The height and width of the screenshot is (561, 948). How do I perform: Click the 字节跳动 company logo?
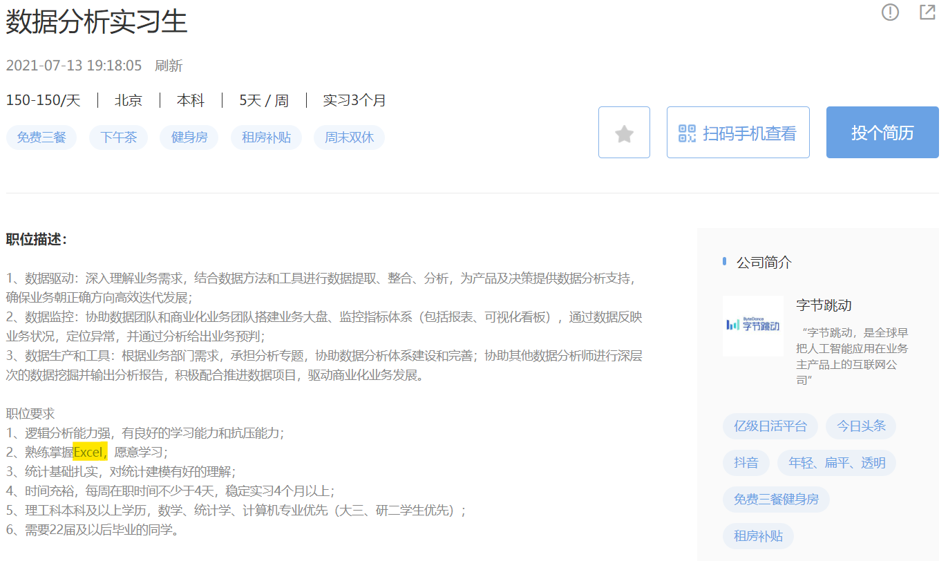[x=753, y=325]
